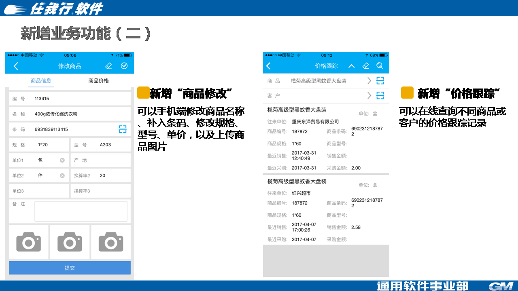Tap scan icon in 客户 row
This screenshot has height=291, width=518.
point(380,96)
